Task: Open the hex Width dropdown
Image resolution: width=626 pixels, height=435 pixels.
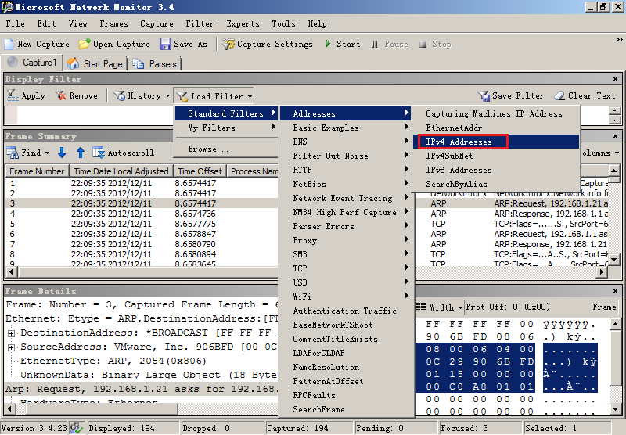Action: pos(439,307)
